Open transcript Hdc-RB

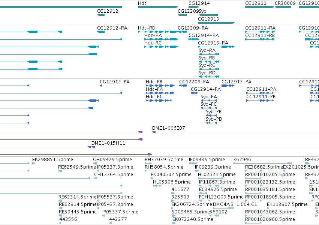146,28
